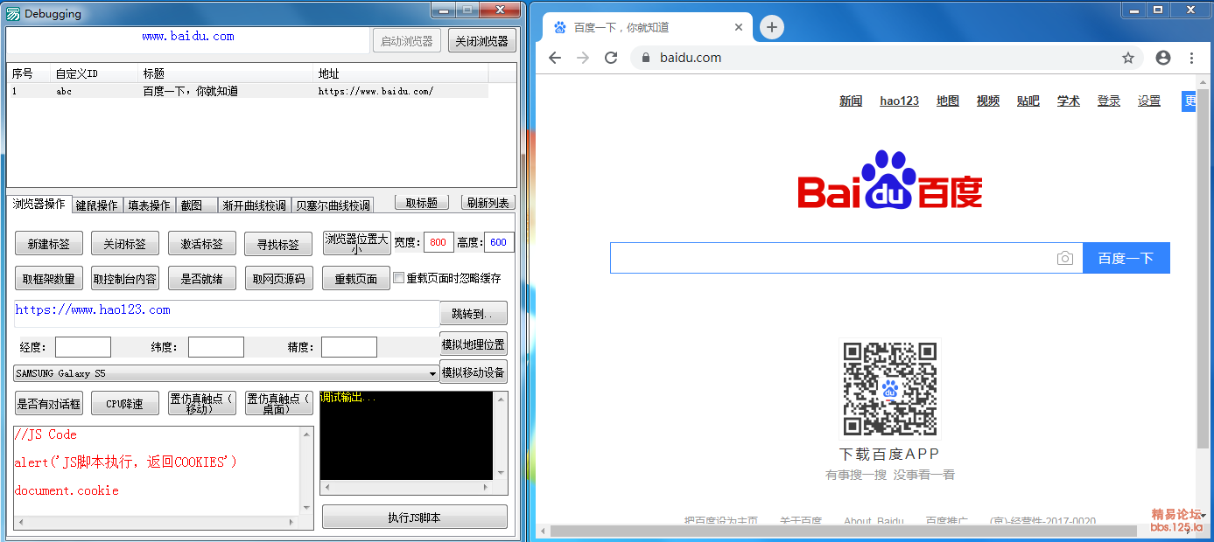Viewport: 1214px width, 542px height.
Task: Click the 宽度 input field
Action: click(438, 242)
